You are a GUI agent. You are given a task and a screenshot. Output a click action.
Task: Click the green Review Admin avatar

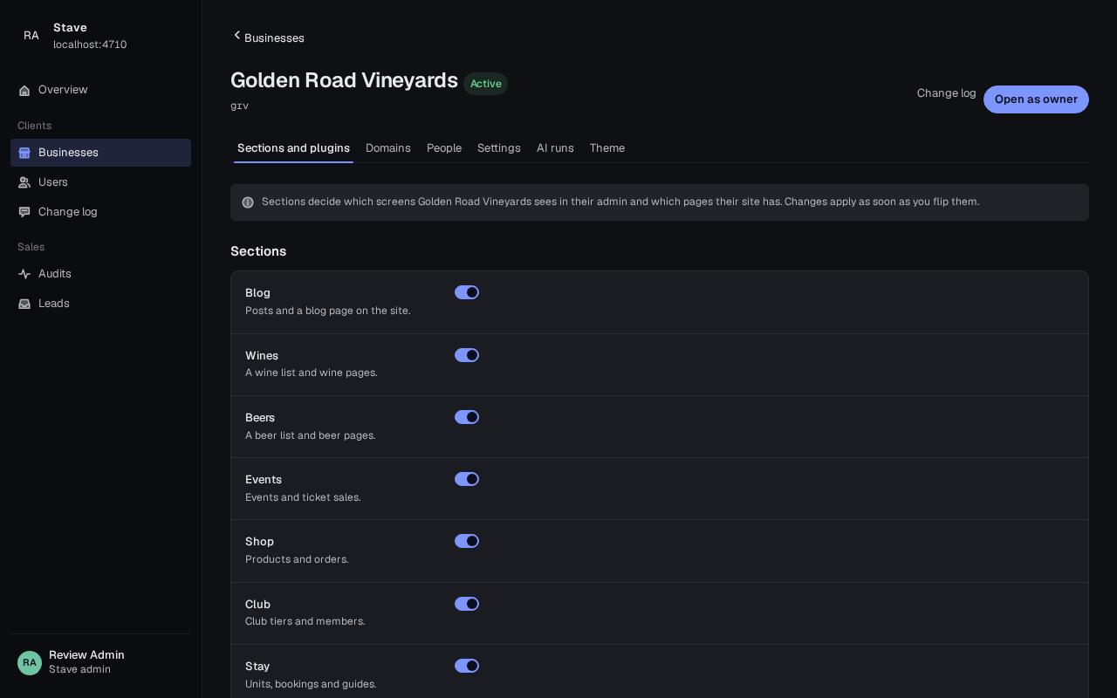[30, 663]
